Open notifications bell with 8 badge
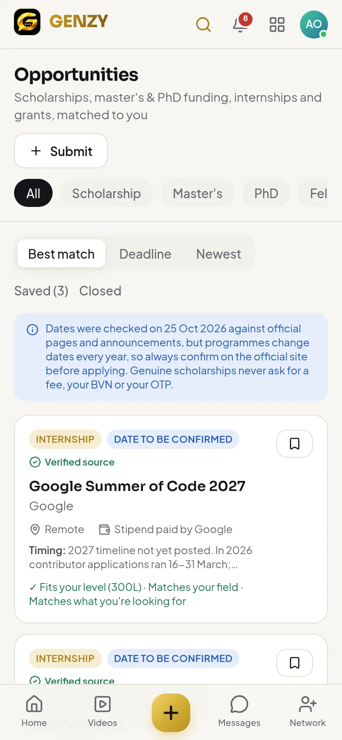342x740 pixels. click(x=240, y=25)
